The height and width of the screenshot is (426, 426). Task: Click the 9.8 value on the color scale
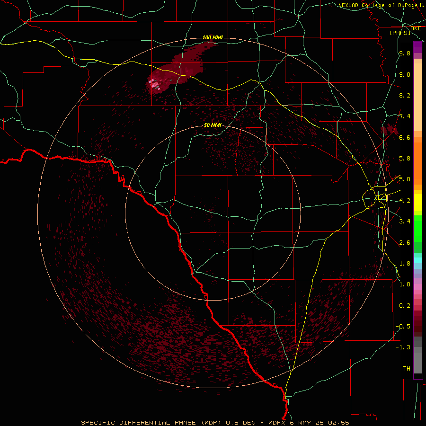405,53
